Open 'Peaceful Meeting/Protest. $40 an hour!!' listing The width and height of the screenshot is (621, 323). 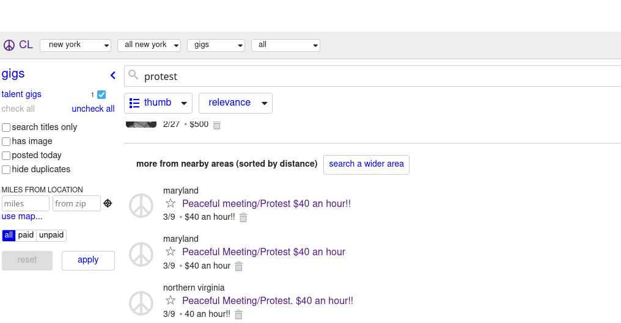coord(268,300)
